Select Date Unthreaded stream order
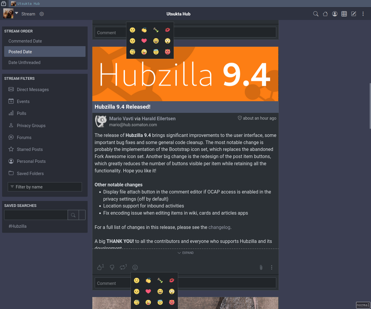This screenshot has height=309, width=371. [x=45, y=63]
